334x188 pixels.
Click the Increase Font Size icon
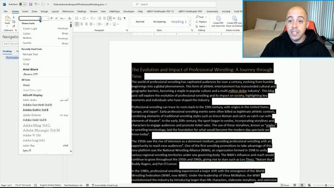(52, 18)
